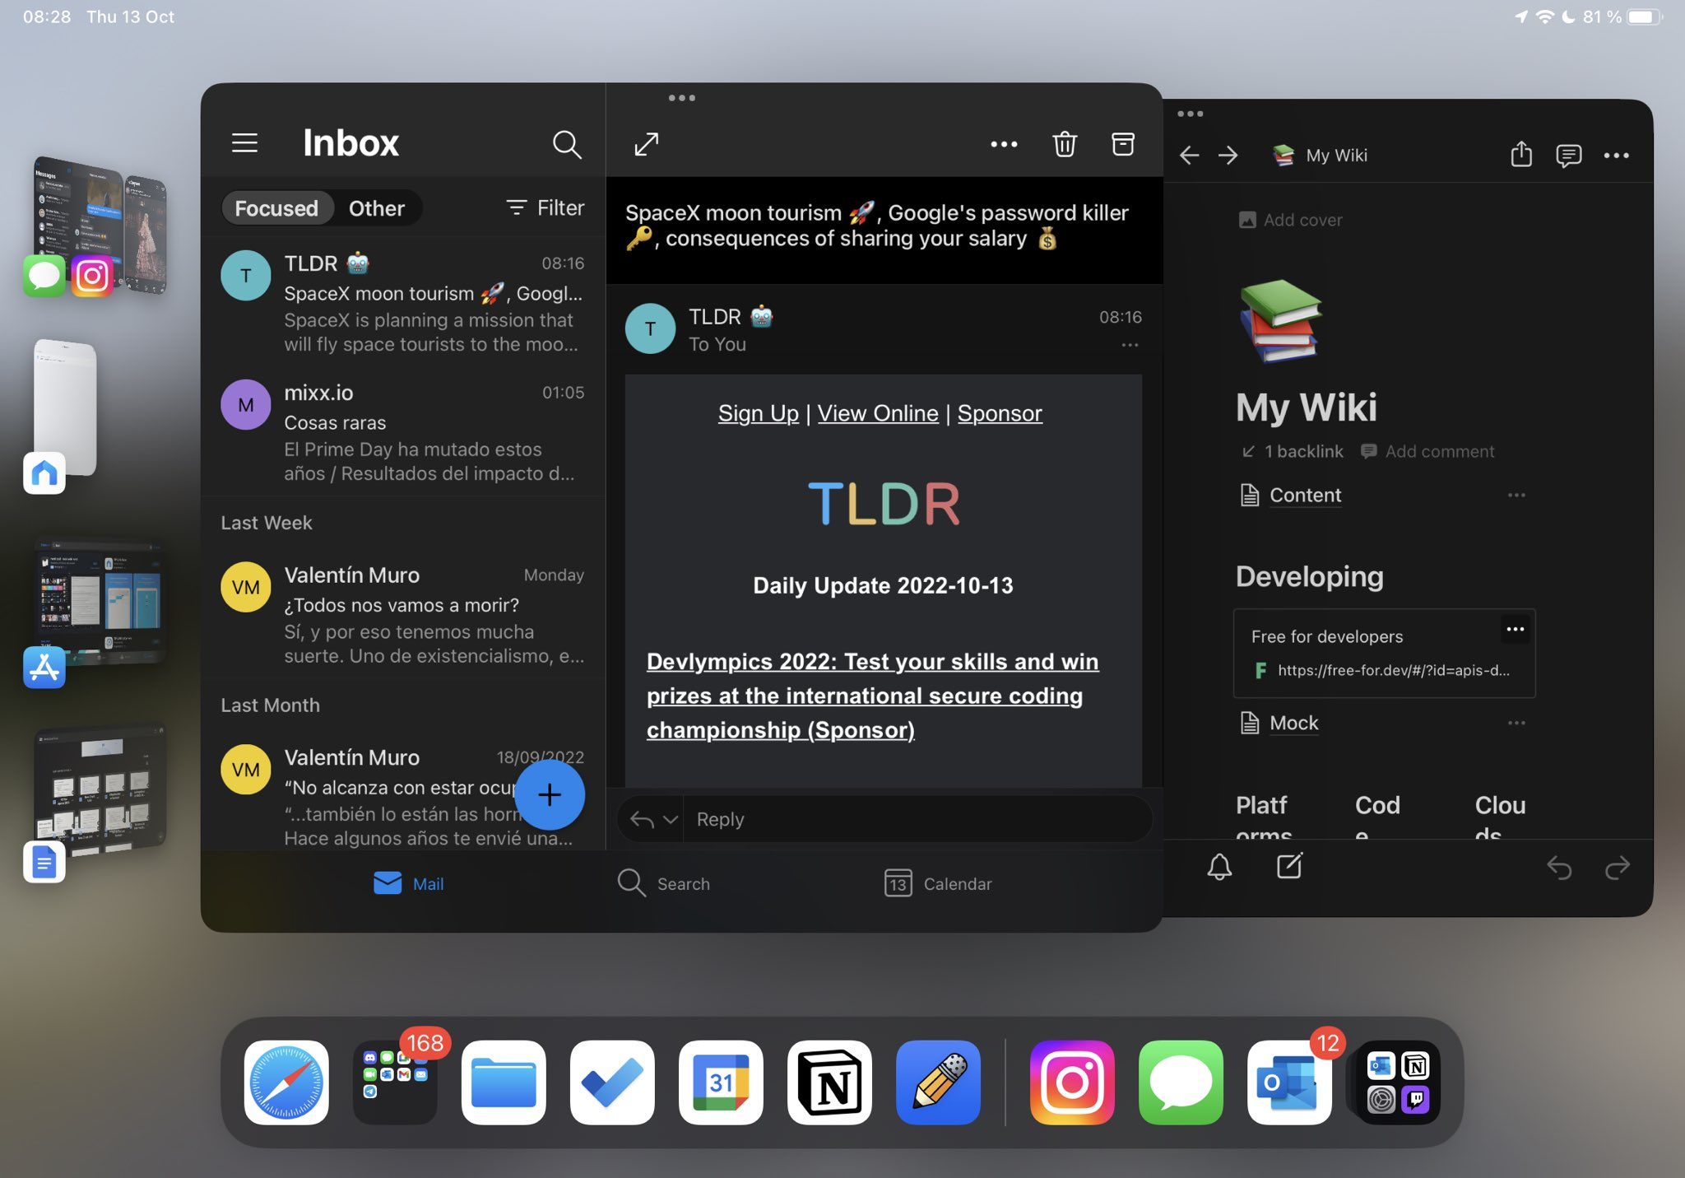Select the Focused inbox tab
Viewport: 1685px width, 1178px height.
click(x=276, y=207)
